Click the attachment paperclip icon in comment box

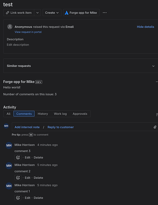pyautogui.click(x=155, y=127)
